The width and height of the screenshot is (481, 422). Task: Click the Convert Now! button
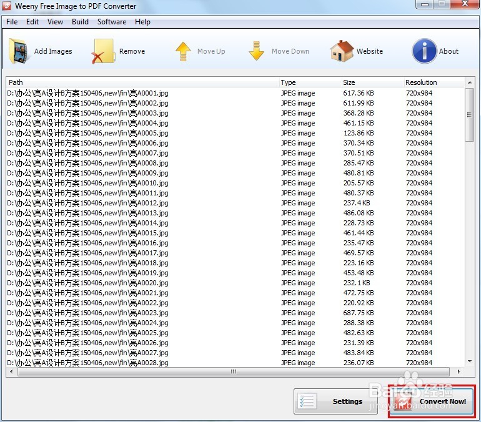tap(432, 401)
